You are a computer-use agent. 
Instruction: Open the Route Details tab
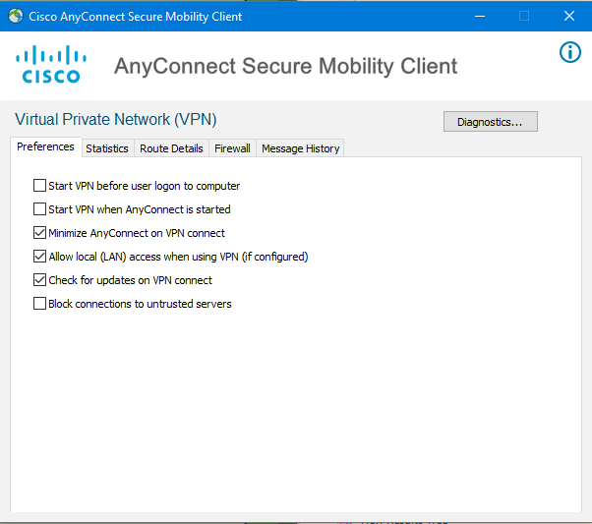click(171, 148)
